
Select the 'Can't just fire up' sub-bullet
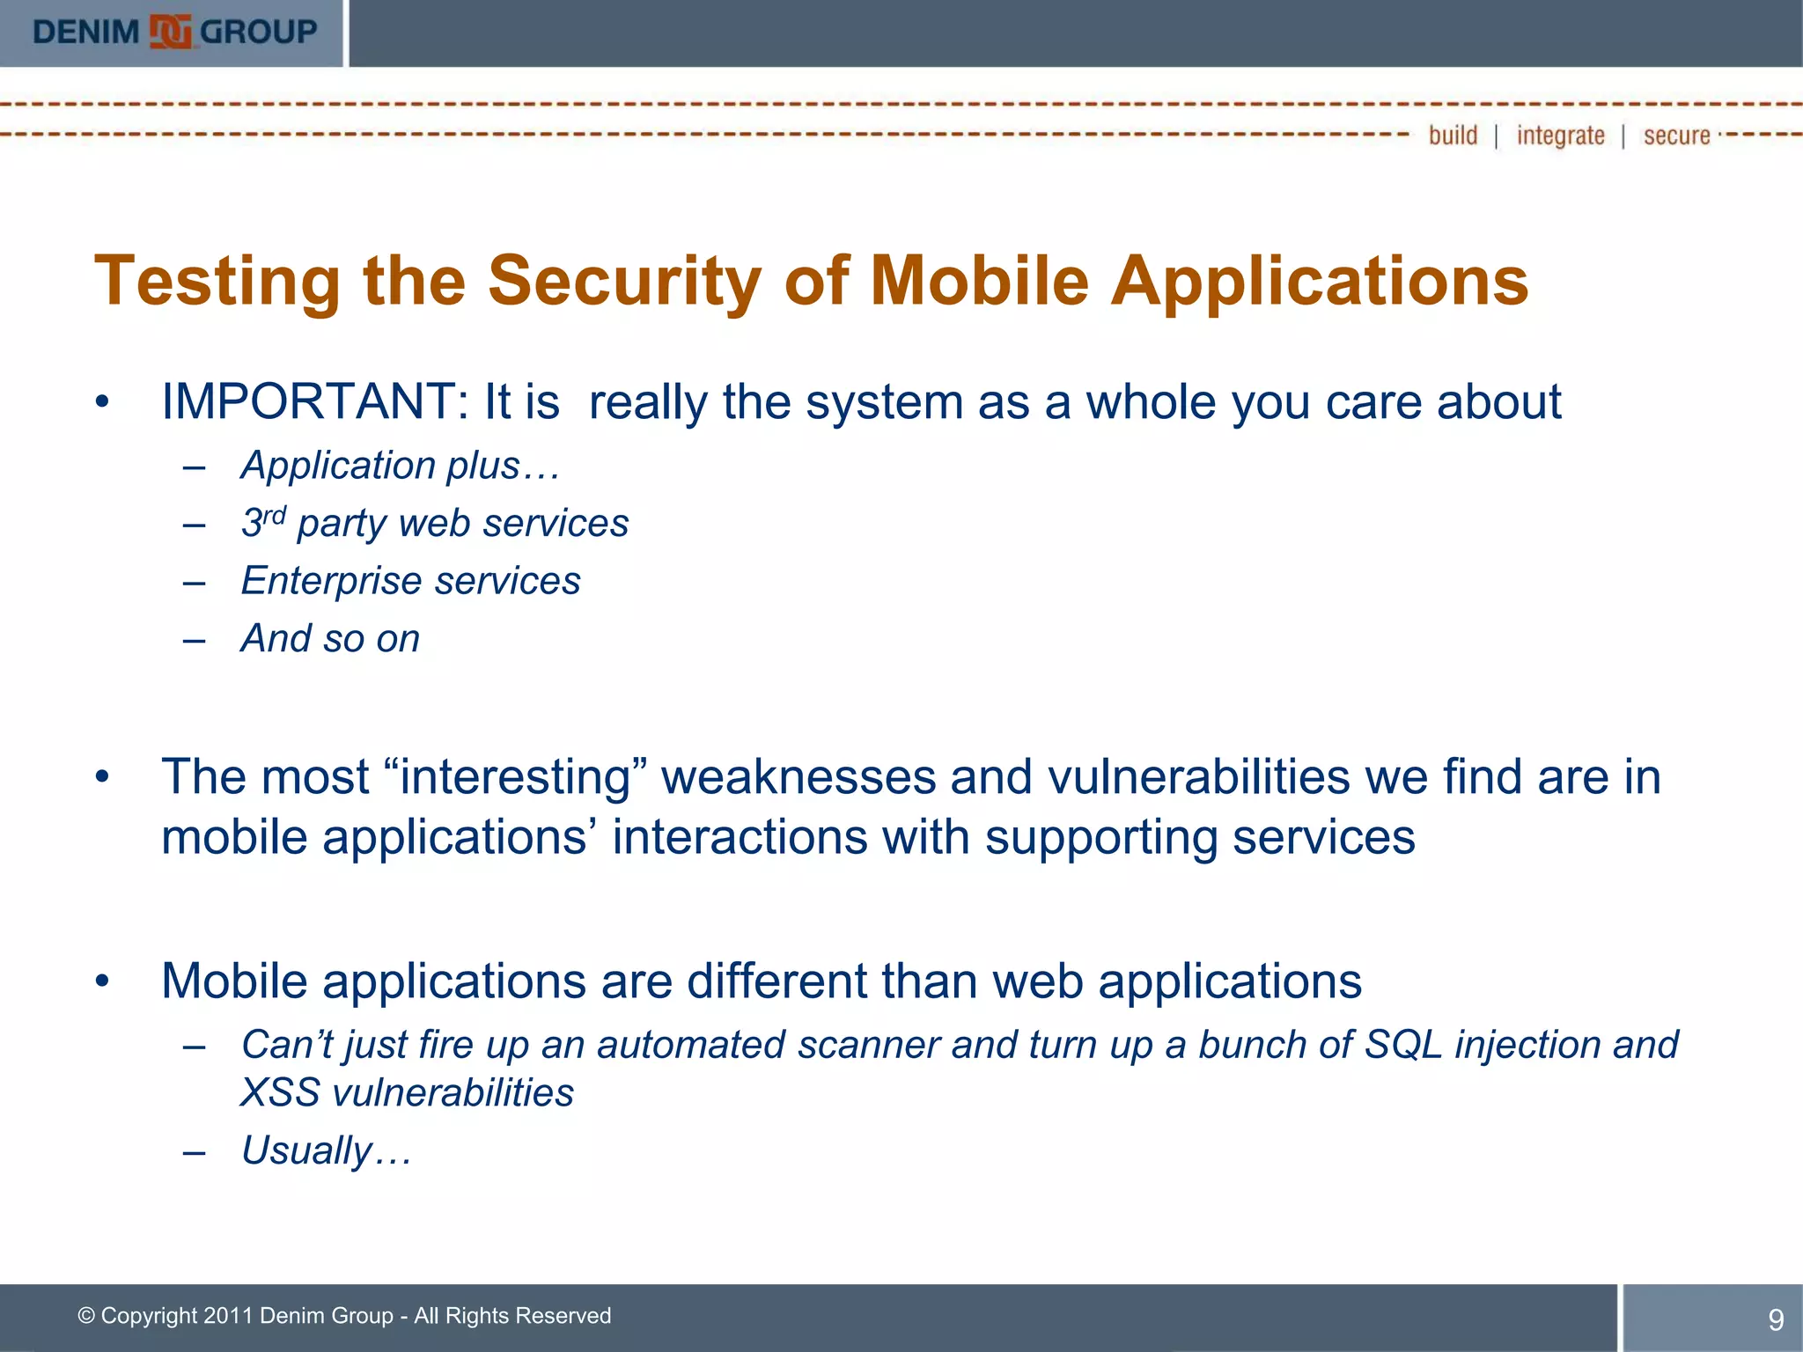click(x=959, y=1045)
